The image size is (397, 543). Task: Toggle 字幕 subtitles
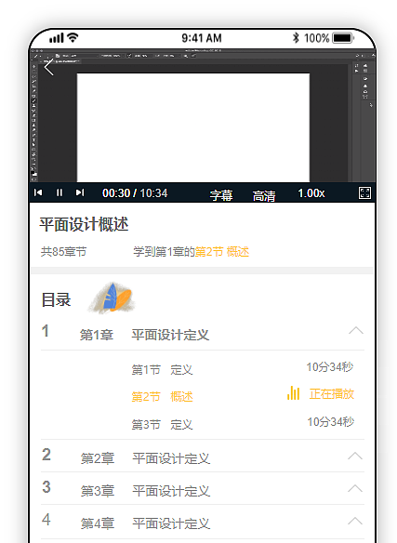click(221, 195)
